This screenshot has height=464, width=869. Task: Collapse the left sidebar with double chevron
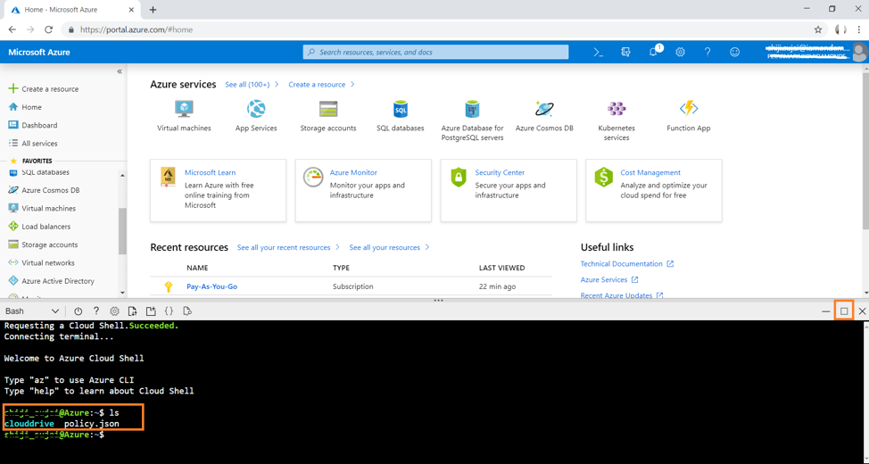point(120,71)
